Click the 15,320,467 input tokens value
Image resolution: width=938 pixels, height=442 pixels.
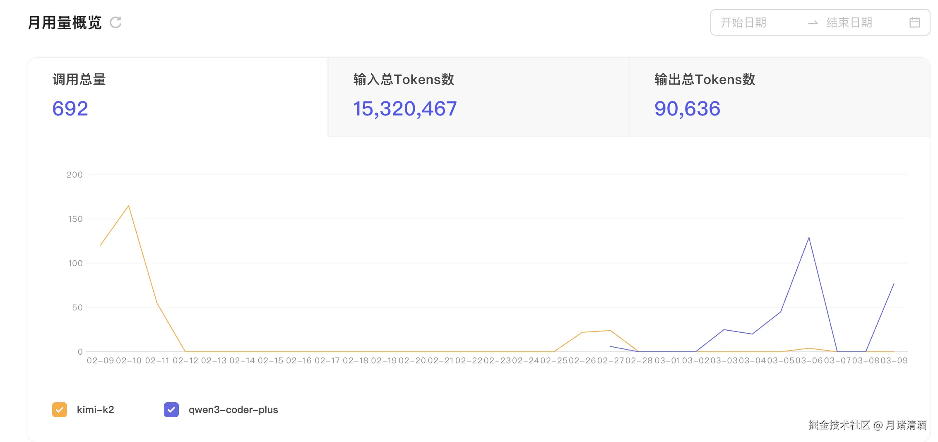tap(404, 109)
